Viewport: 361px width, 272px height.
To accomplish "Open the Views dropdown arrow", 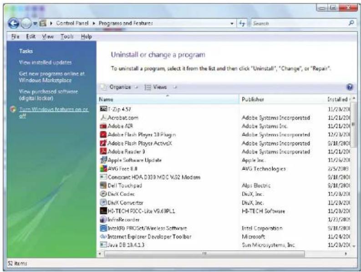I will [175, 87].
